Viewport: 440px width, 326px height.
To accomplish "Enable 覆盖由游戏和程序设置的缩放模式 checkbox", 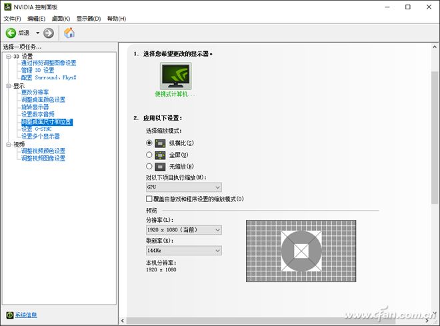I will 149,199.
